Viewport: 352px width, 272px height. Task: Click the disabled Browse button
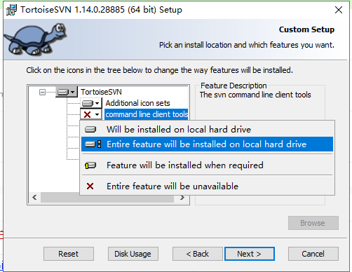[x=313, y=223]
